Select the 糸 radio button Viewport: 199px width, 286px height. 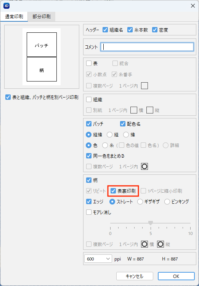tap(105, 145)
